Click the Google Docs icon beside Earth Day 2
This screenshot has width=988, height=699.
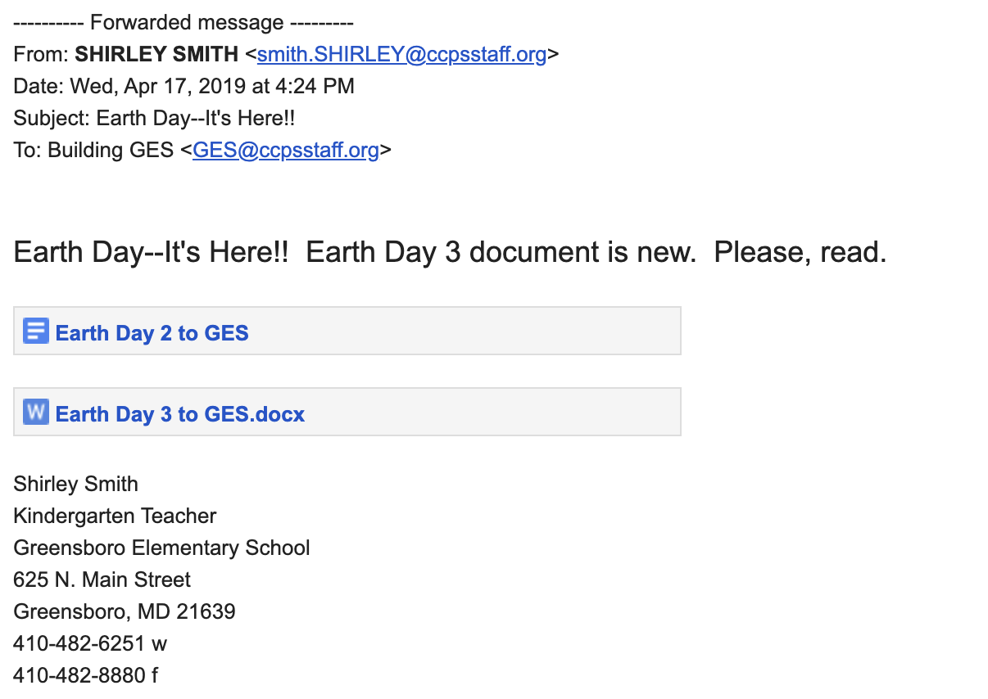click(x=36, y=331)
